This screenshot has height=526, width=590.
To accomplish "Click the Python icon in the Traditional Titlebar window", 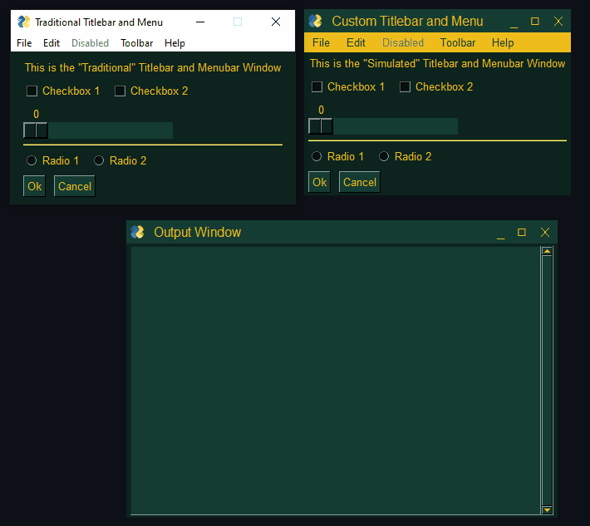I will point(24,22).
